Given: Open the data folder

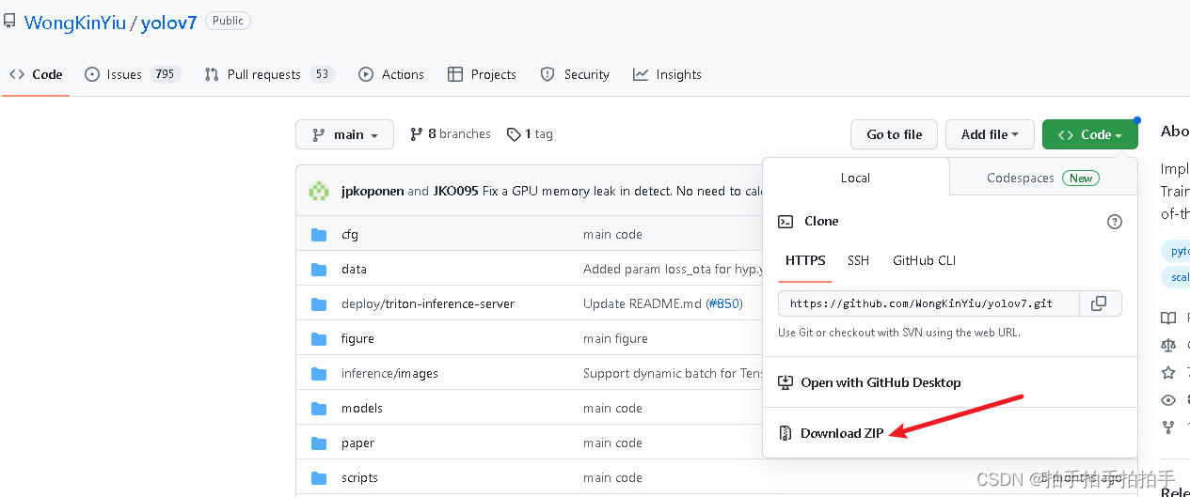Looking at the screenshot, I should [354, 269].
